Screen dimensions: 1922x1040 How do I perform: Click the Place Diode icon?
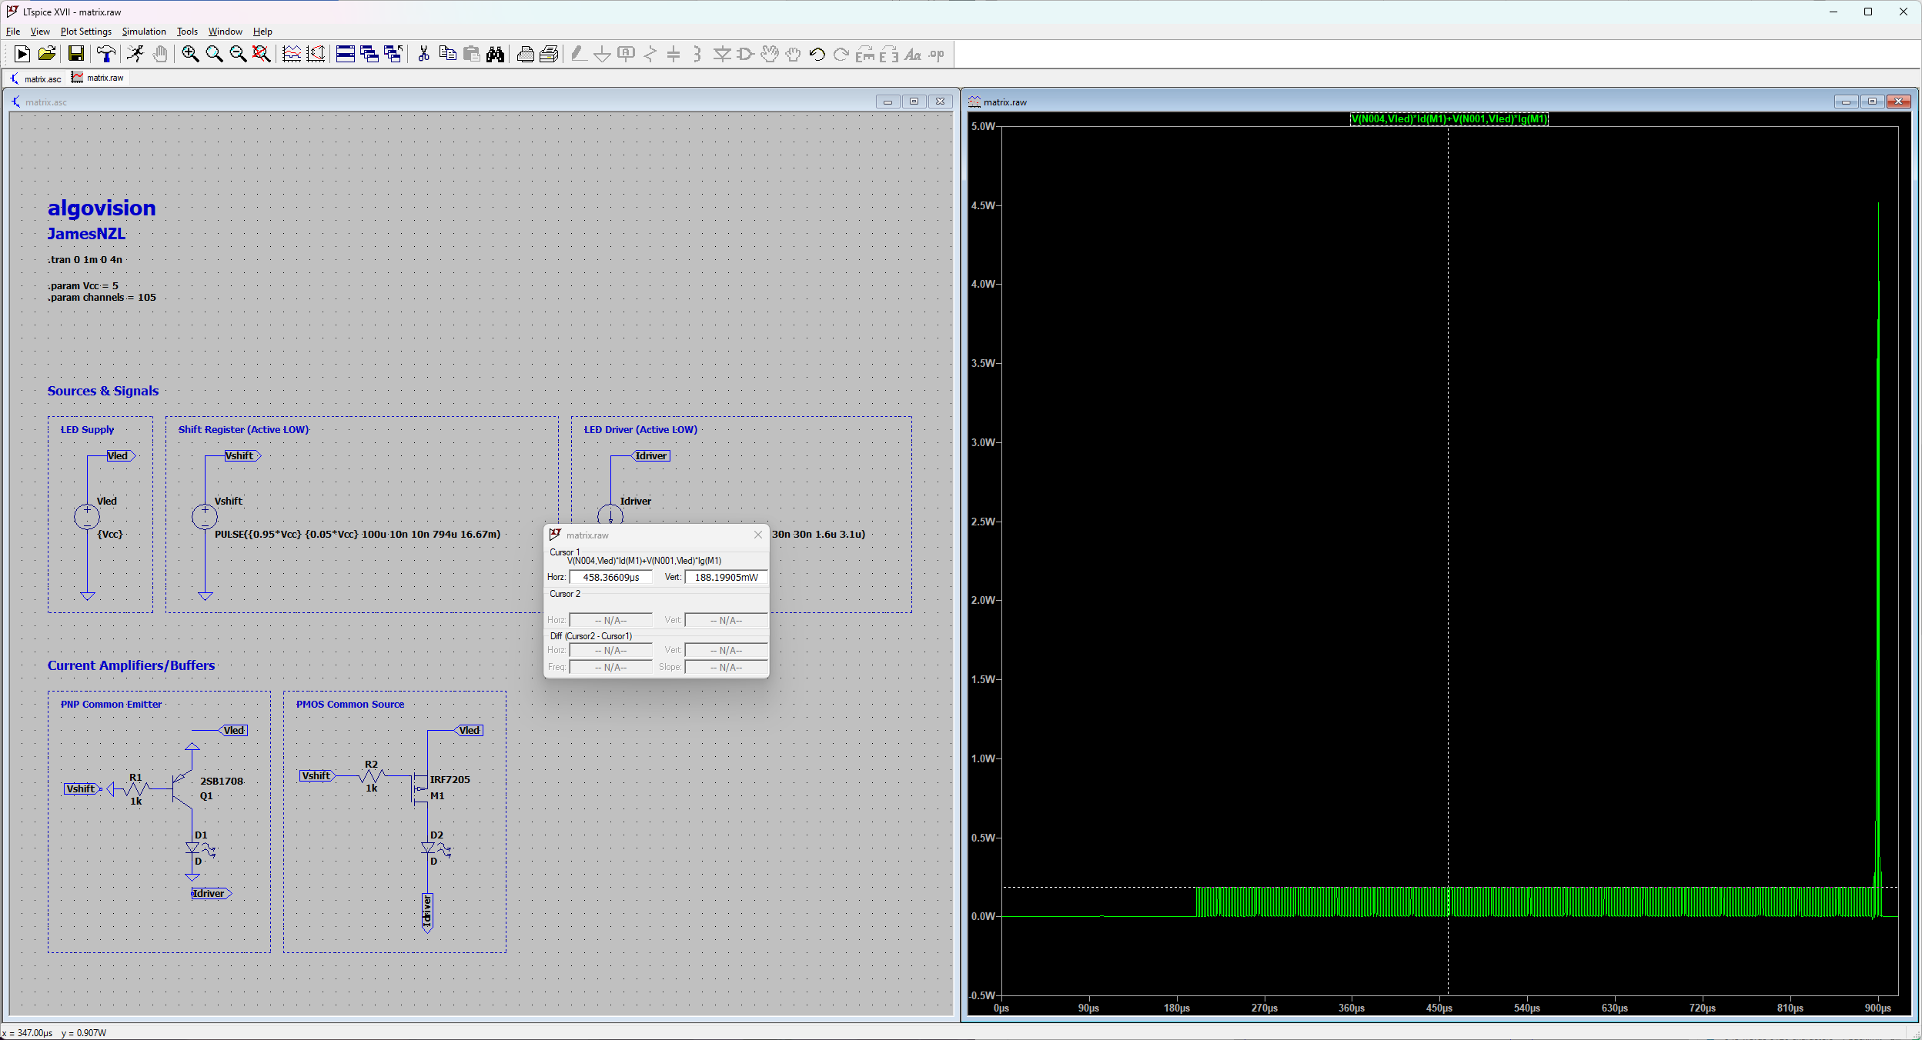click(x=722, y=54)
